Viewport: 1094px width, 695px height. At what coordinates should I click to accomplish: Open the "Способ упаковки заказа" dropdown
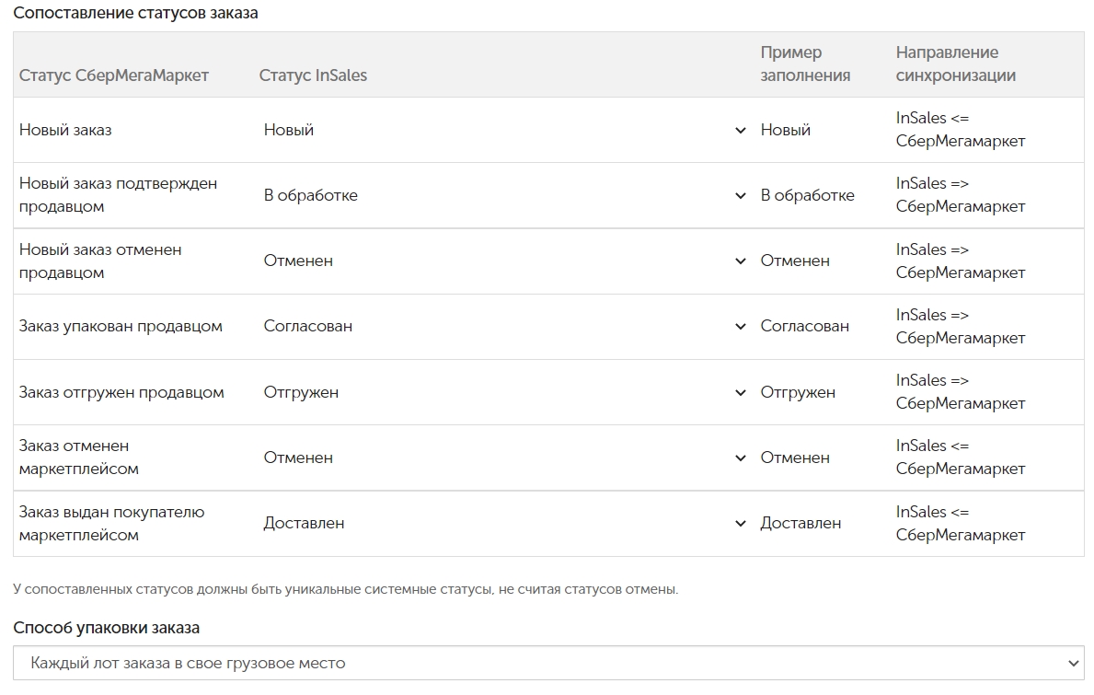pos(548,663)
